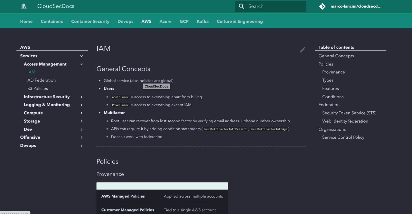Screen dimensions: 412x214
Task: Expand the Infrastructure Security chevron
Action: tap(81, 97)
